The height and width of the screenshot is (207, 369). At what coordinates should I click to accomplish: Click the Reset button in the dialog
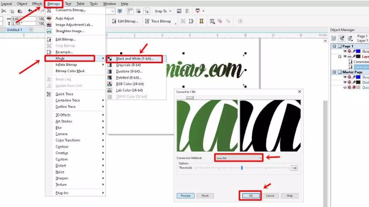[x=205, y=196]
